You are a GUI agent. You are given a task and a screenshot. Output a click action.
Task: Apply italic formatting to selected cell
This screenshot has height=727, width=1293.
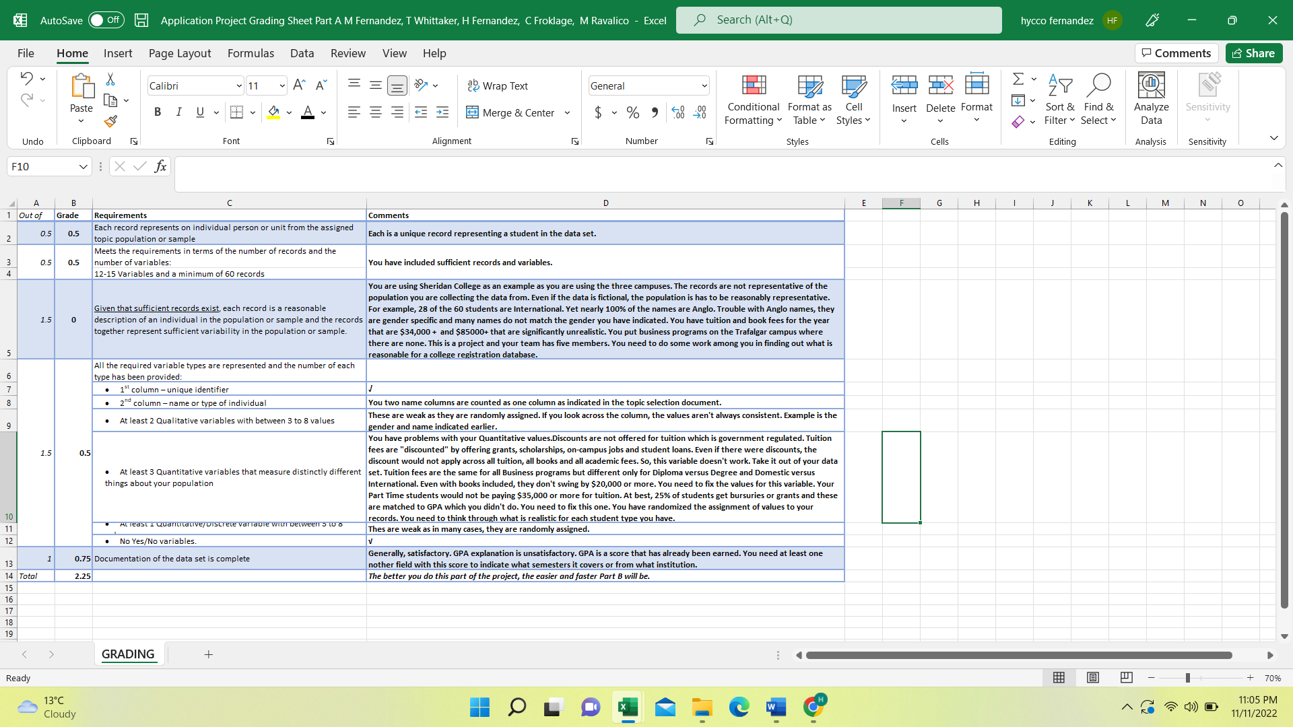click(x=178, y=112)
